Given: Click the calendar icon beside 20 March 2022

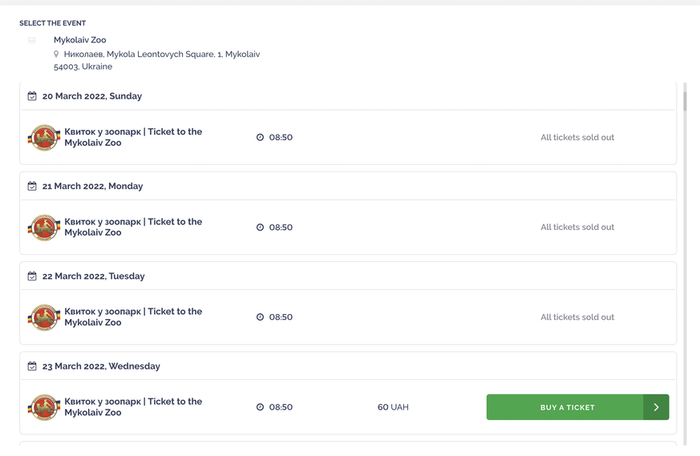Looking at the screenshot, I should point(32,96).
